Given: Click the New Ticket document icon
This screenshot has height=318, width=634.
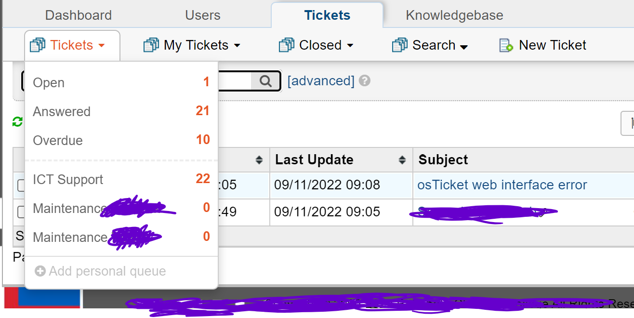Looking at the screenshot, I should (x=506, y=45).
